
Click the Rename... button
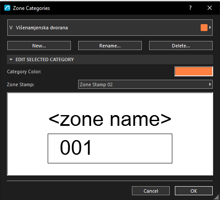point(110,46)
